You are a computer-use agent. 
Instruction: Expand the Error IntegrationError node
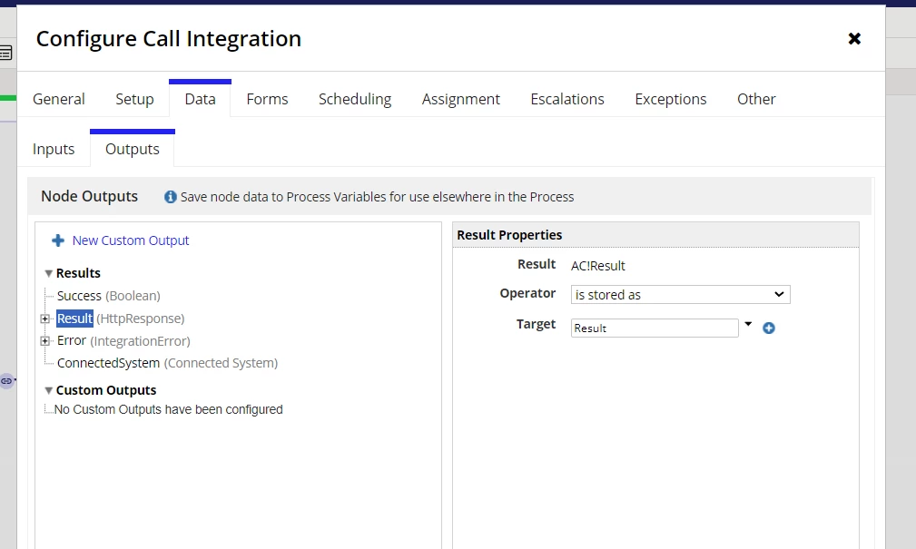45,340
